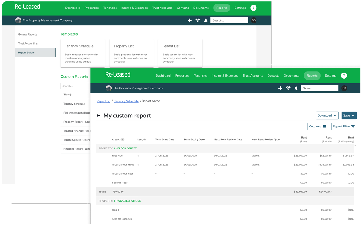This screenshot has height=225, width=362.
Task: Click the Term Start Date column header
Action: click(165, 139)
